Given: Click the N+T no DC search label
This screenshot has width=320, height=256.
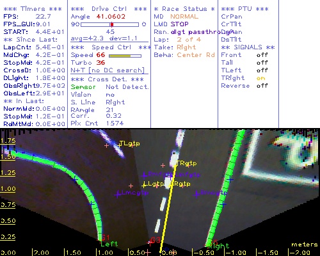Looking at the screenshot, I should (108, 70).
